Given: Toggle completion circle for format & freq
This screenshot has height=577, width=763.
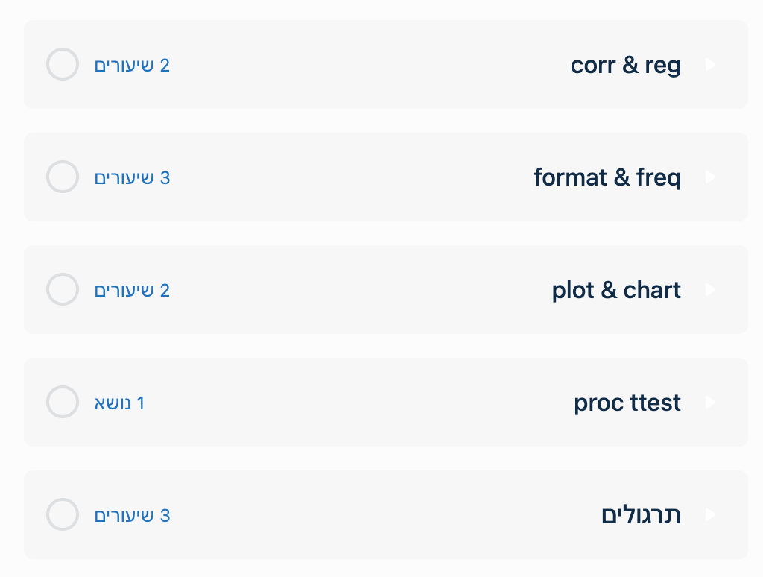Looking at the screenshot, I should pyautogui.click(x=63, y=177).
